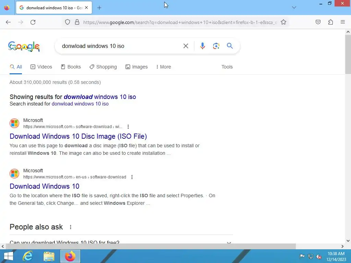351x263 pixels.
Task: Reload the current page
Action: 33,22
